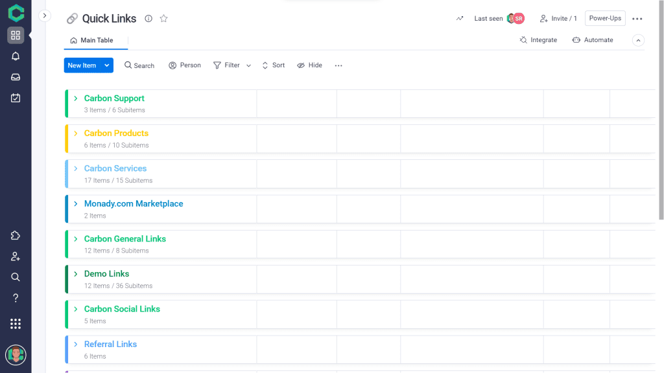Open the user profile avatar
This screenshot has width=664, height=373.
pos(16,355)
